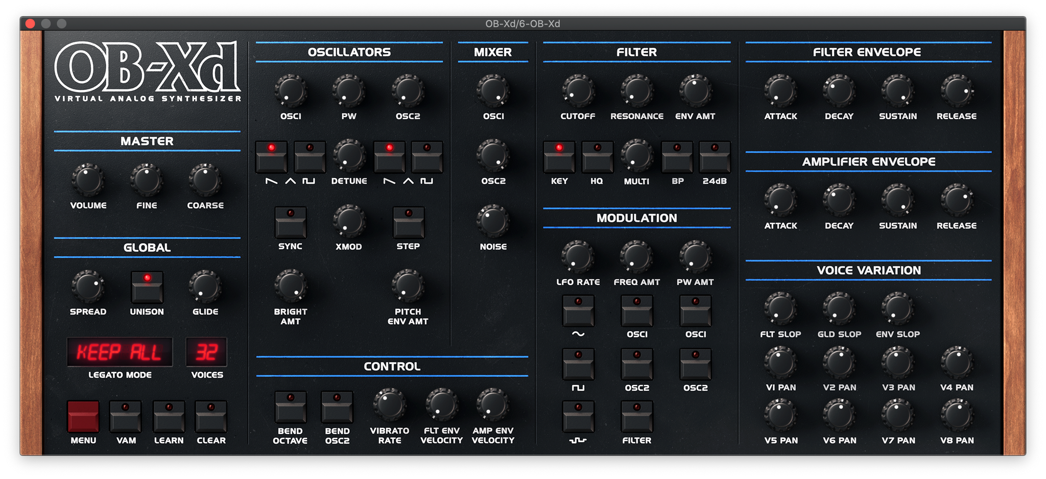
Task: Enable Oscillator 1 sawtooth waveform button
Action: [271, 157]
